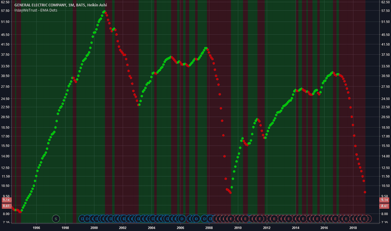This screenshot has height=231, width=391.
Task: Select the earnings E marker from mid-2014
Action: pyautogui.click(x=303, y=219)
